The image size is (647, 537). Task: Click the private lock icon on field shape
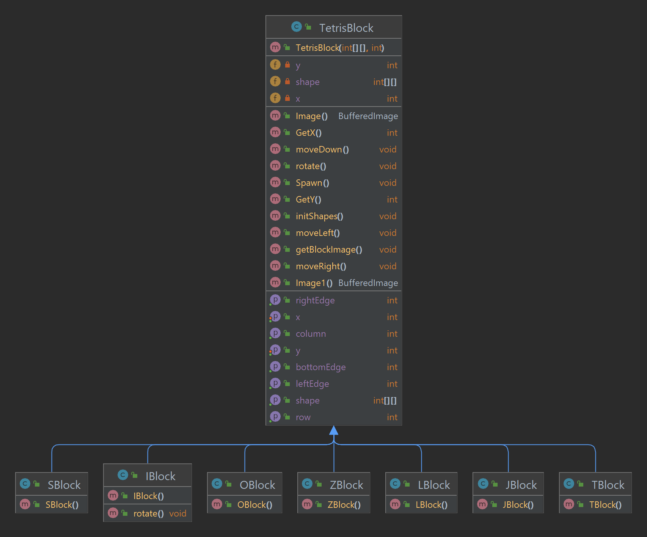287,81
